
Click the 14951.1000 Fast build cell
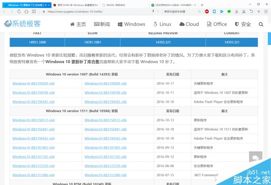click(37, 42)
